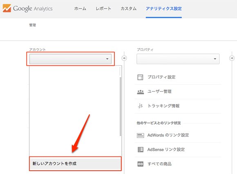Screen dimensions: 237x174
Task: Open トラッキング情報 link
Action: tap(163, 106)
